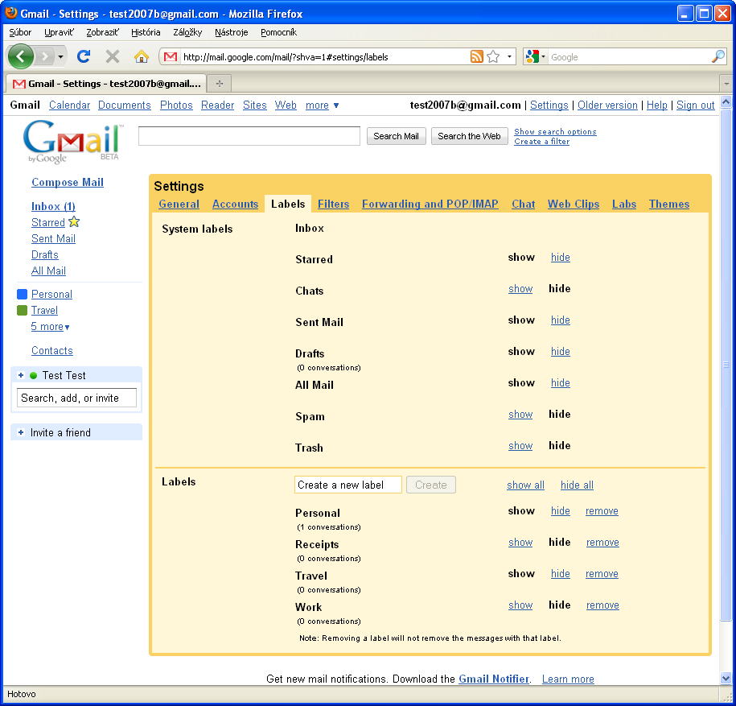The width and height of the screenshot is (736, 706).
Task: Open the Themes settings tab
Action: [669, 204]
